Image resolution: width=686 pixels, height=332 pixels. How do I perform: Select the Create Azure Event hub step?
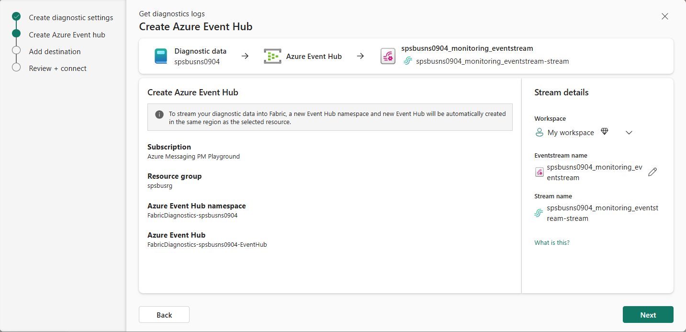coord(67,34)
